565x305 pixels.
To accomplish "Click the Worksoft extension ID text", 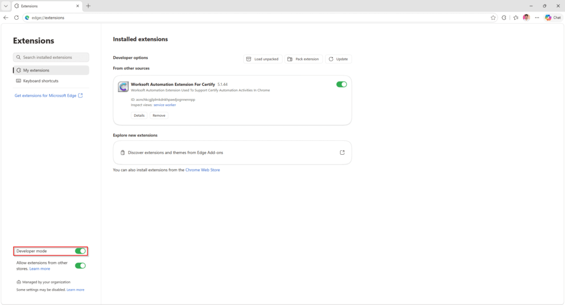I will [163, 100].
